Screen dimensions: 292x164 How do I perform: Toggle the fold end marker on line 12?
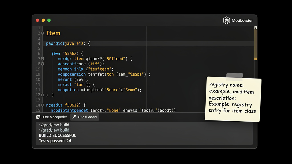click(x=42, y=95)
